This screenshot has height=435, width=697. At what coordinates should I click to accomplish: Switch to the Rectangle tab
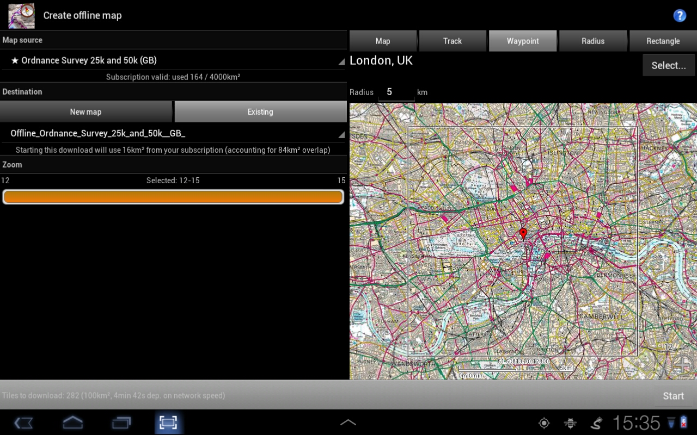point(663,41)
